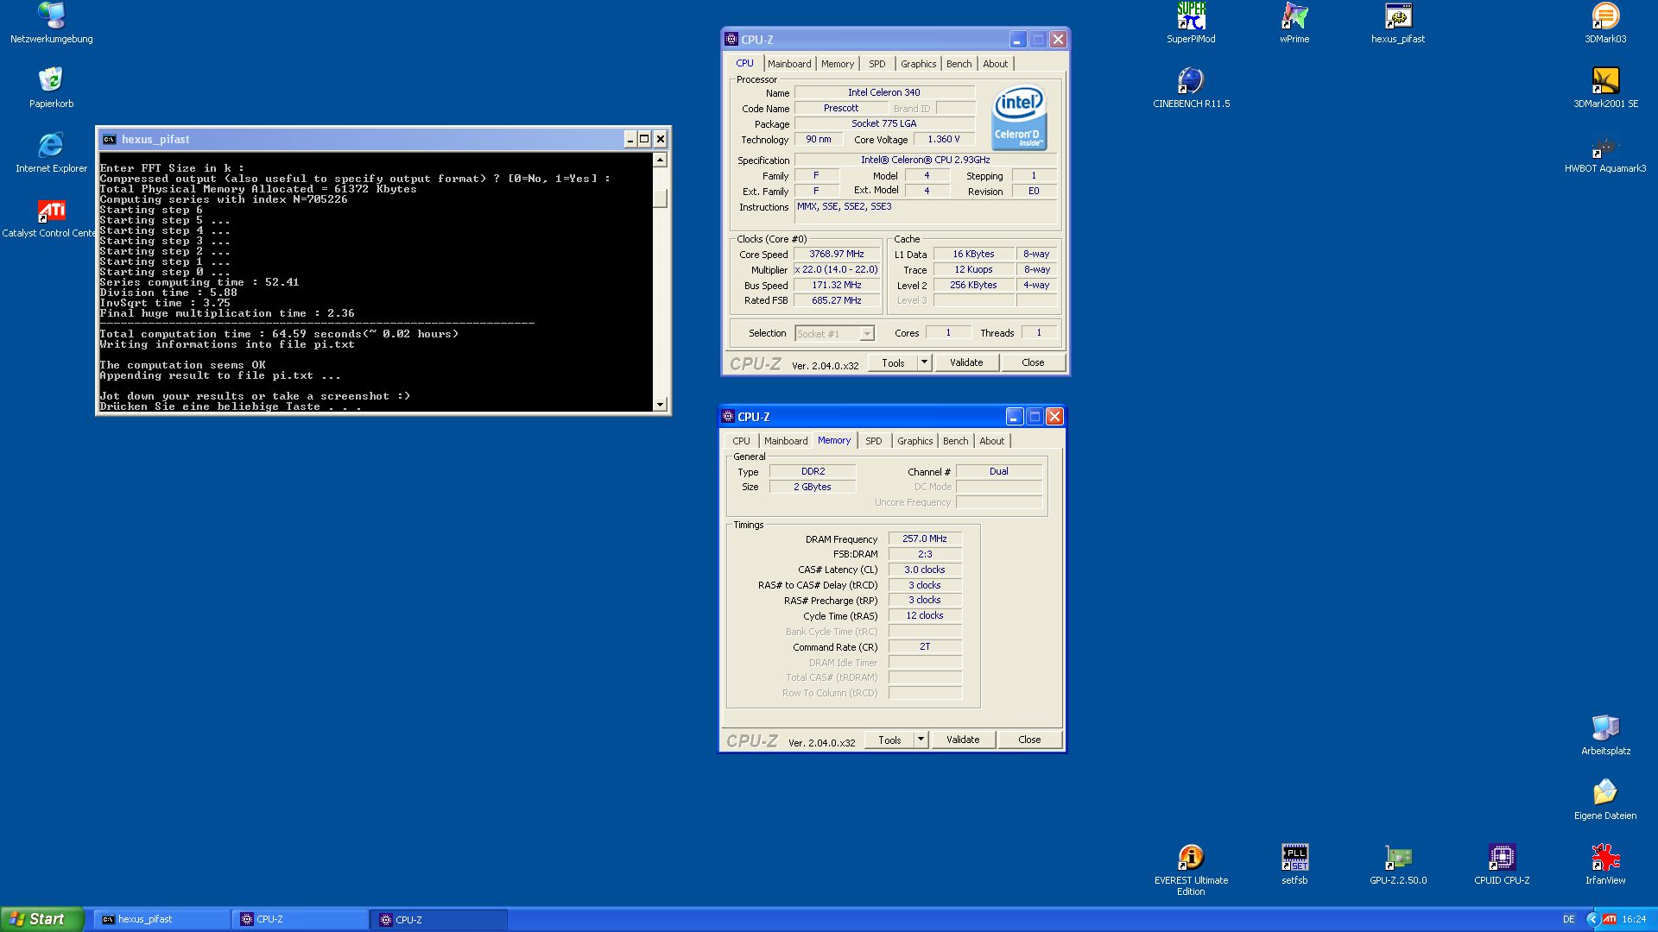Image resolution: width=1658 pixels, height=932 pixels.
Task: Click Validate in lower CPU-Z window
Action: (x=963, y=740)
